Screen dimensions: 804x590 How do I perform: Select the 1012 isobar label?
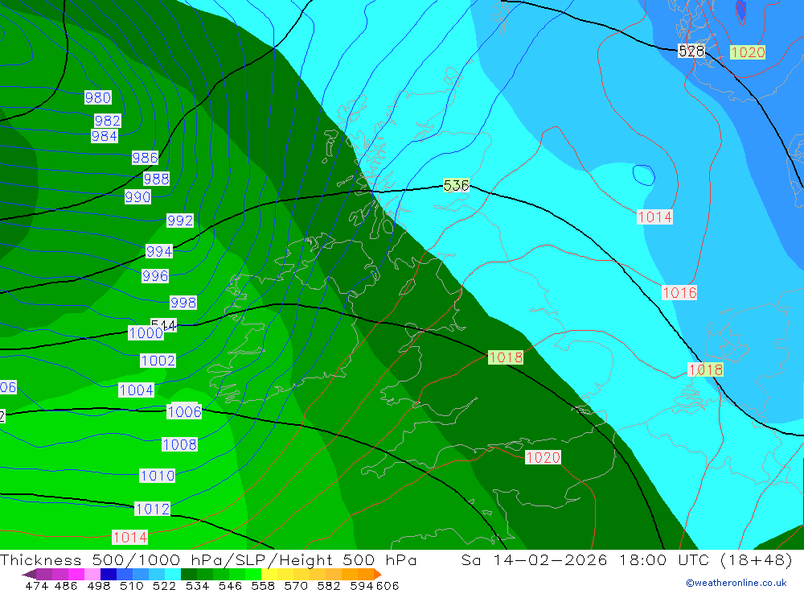(152, 509)
